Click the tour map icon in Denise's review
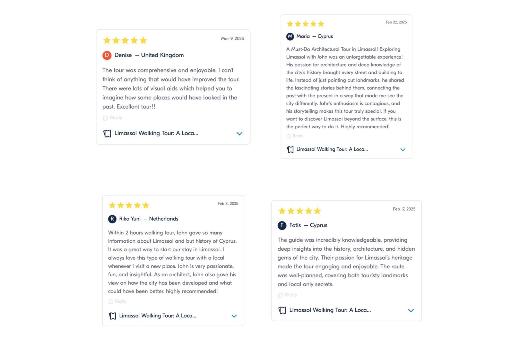This screenshot has height=347, width=520. click(107, 133)
